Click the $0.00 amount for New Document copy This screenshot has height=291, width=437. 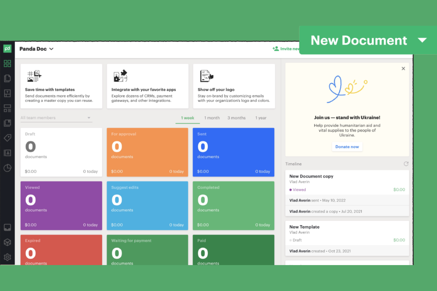pyautogui.click(x=399, y=190)
